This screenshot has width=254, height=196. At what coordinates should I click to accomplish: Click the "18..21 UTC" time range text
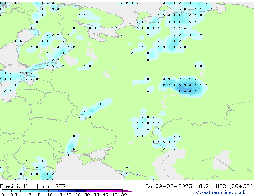point(211,186)
